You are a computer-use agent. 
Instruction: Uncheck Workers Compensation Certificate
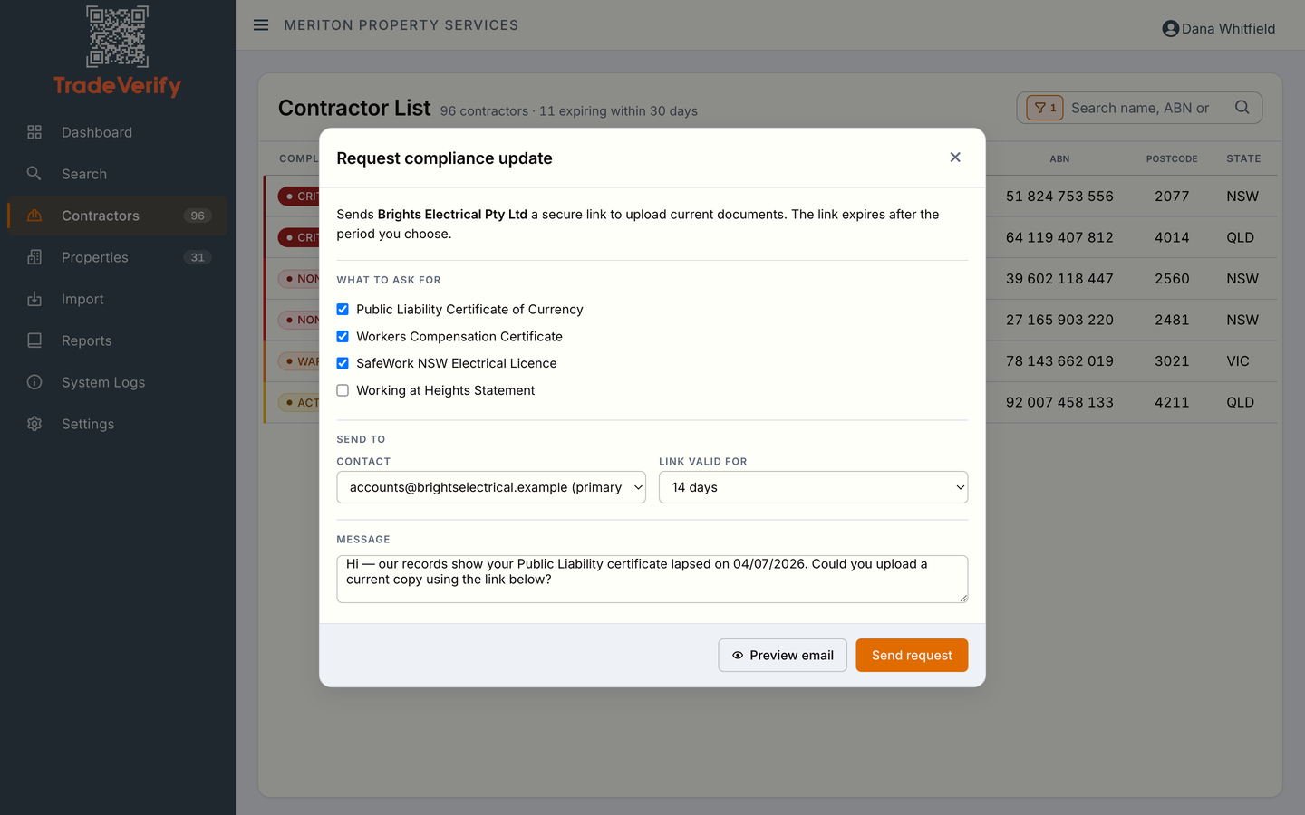click(343, 337)
